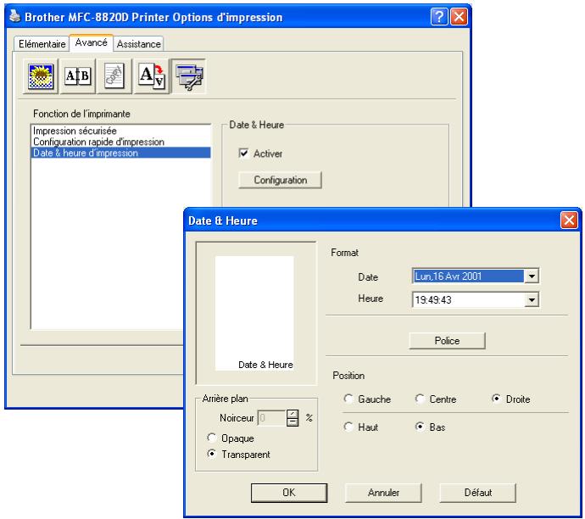Open the Watermark copy icon
The height and width of the screenshot is (519, 585).
[x=114, y=76]
